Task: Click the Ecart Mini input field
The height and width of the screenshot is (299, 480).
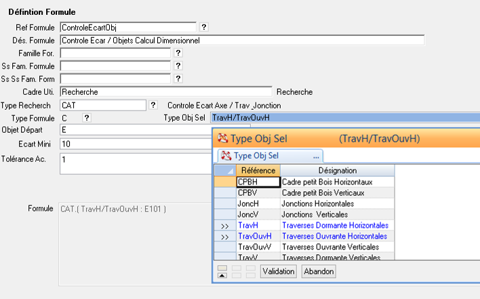Action: (x=136, y=144)
